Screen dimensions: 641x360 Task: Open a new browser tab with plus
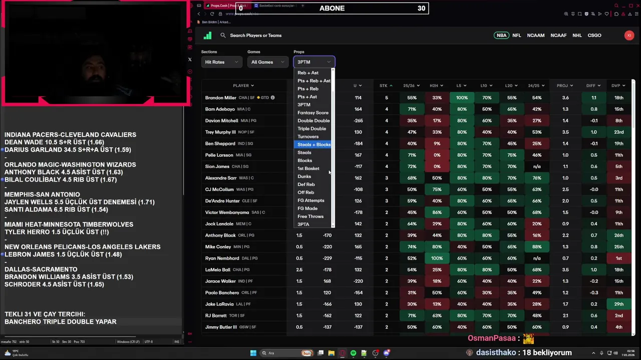[x=303, y=5]
